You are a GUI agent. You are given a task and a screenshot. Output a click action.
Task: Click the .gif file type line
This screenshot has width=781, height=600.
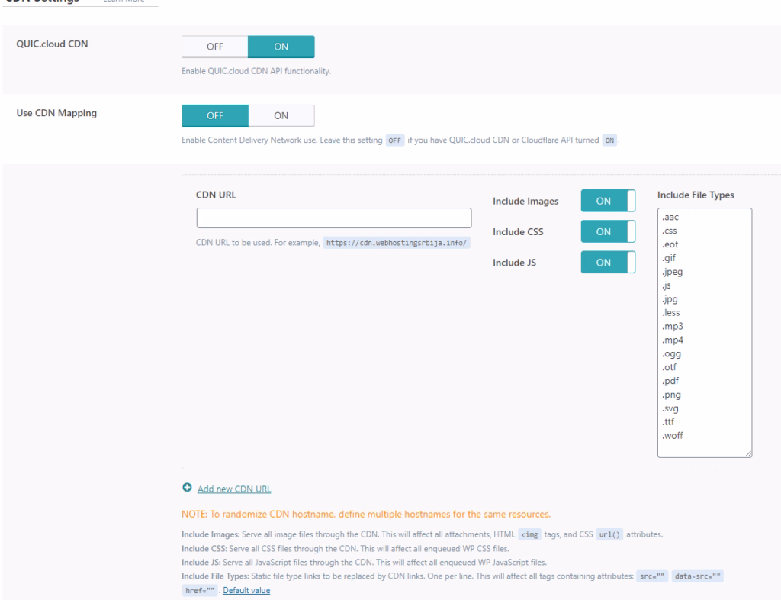point(669,258)
